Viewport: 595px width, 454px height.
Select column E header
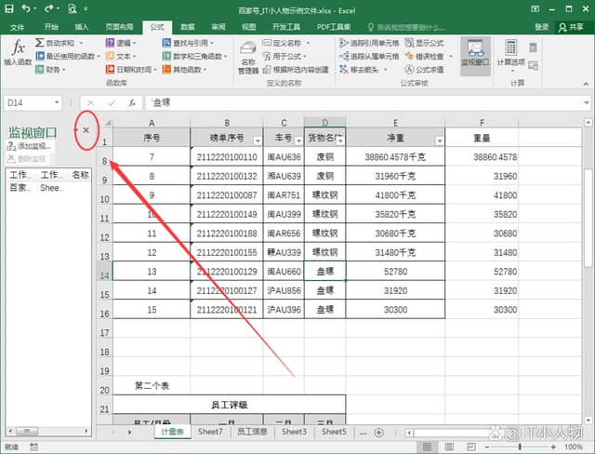click(x=395, y=123)
